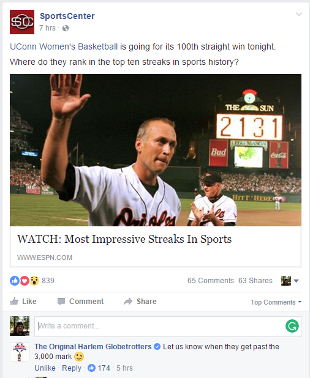Click the blue Like reaction icon
The image size is (310, 378).
(x=15, y=281)
